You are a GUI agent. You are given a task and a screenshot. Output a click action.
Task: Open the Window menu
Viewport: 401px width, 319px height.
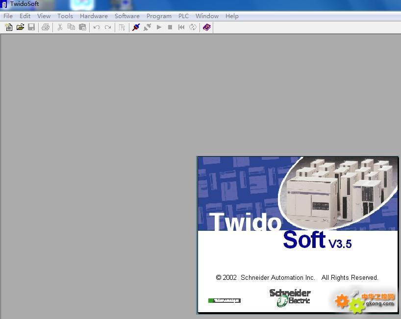pyautogui.click(x=207, y=16)
